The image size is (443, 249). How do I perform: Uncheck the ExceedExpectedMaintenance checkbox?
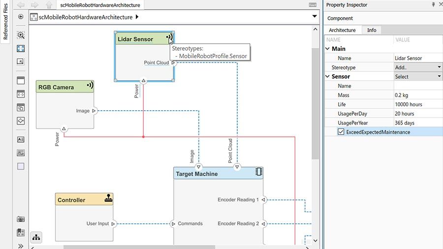coord(341,132)
